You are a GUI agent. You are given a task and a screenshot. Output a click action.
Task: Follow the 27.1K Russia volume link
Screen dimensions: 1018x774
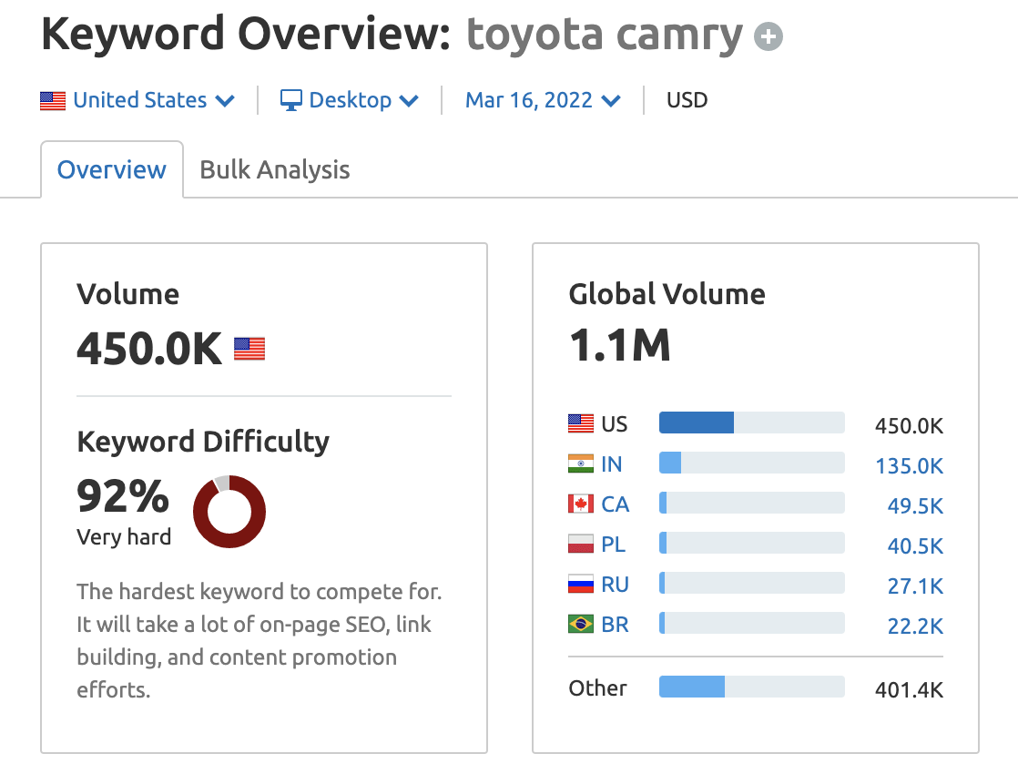click(x=914, y=584)
